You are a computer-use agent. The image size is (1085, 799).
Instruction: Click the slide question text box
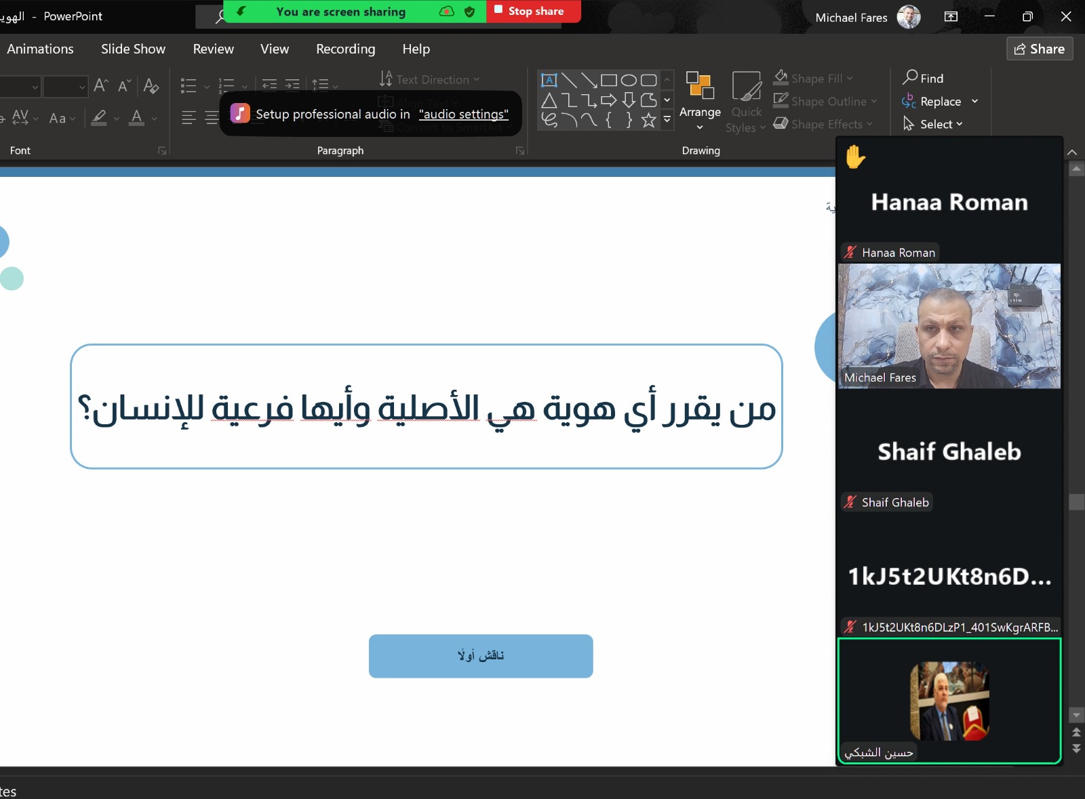click(x=427, y=407)
